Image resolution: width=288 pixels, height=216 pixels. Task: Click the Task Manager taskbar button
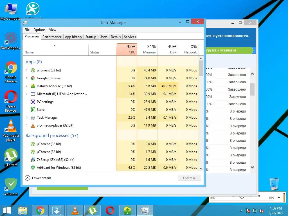pos(145,210)
